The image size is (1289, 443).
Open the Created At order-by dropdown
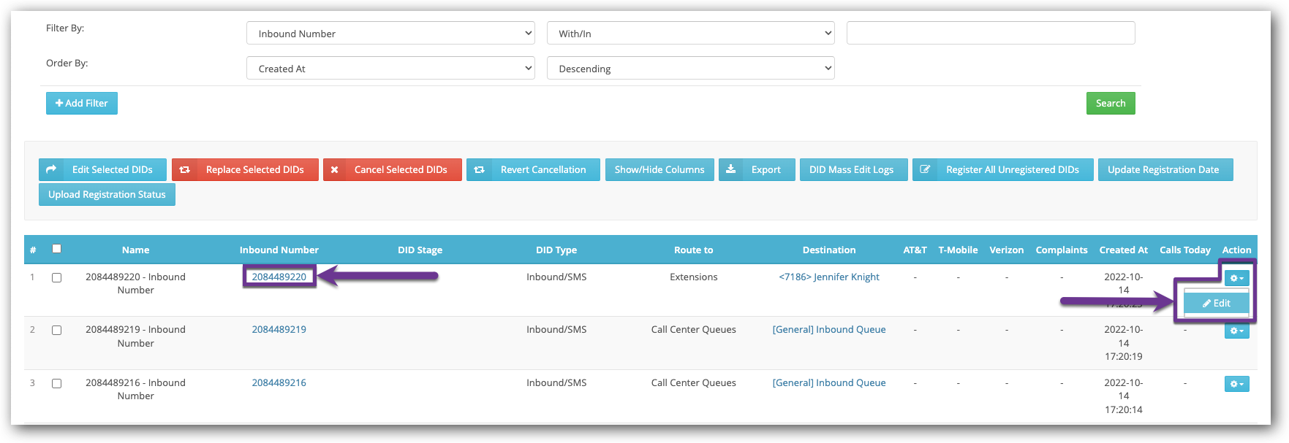pos(390,69)
